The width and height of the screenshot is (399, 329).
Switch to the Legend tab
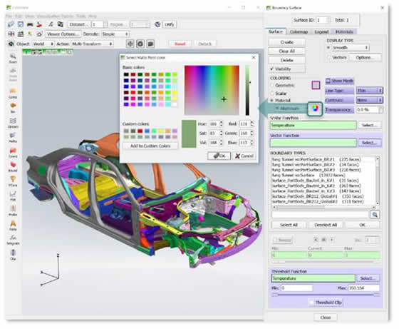click(321, 31)
